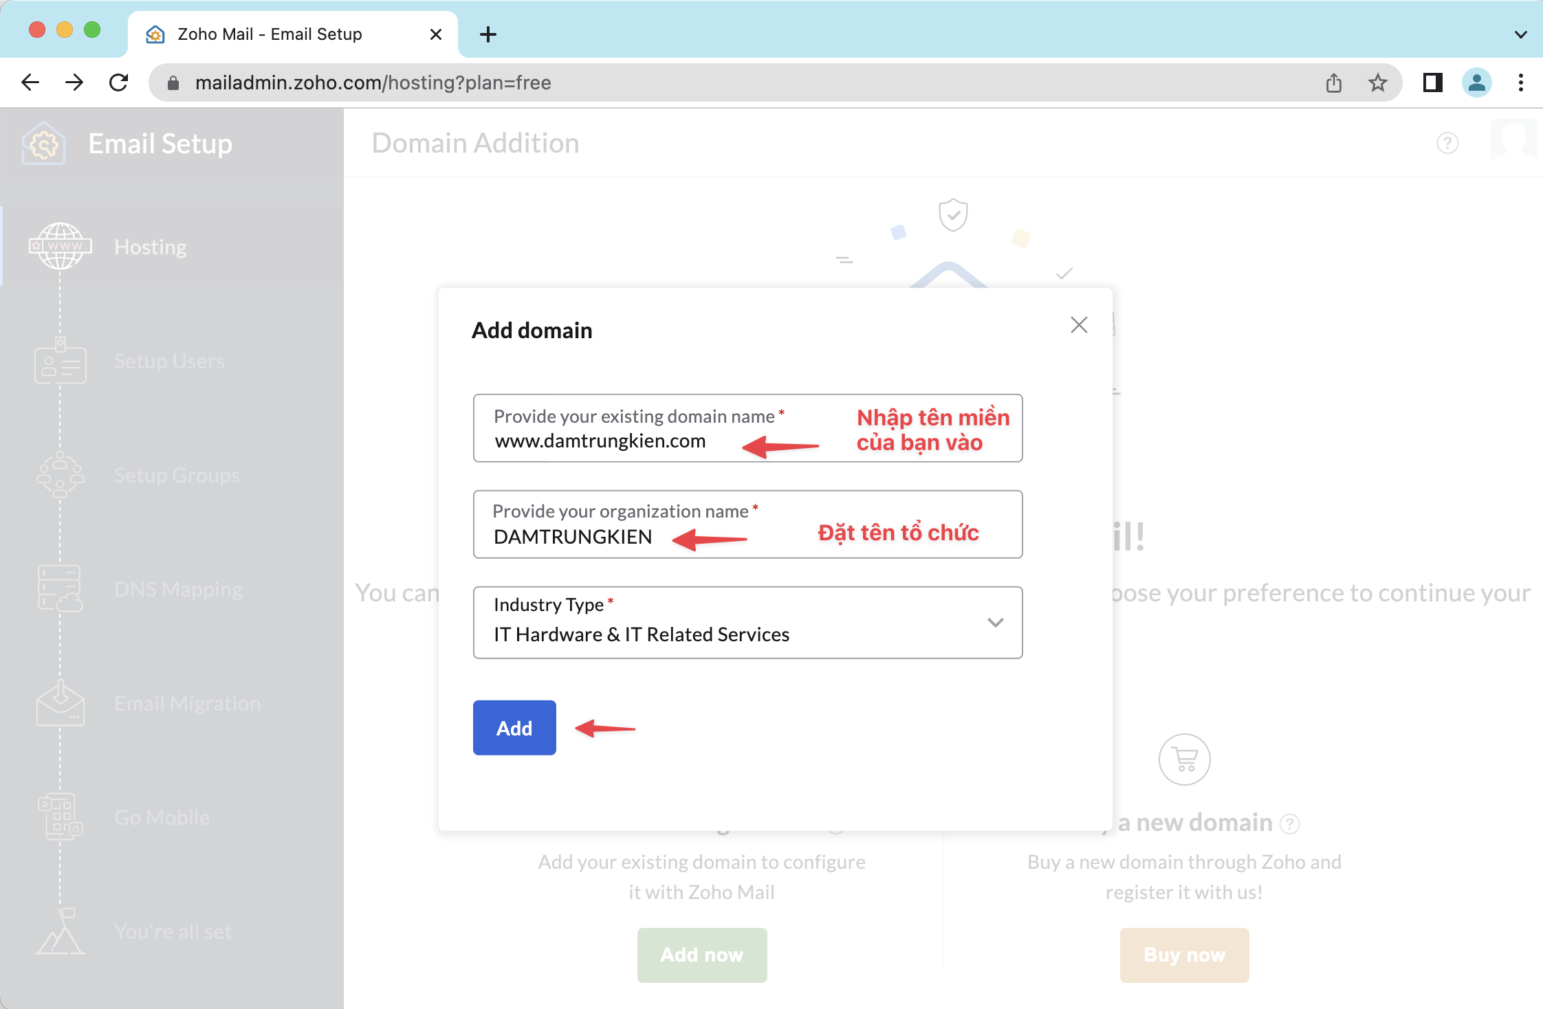Click the You're all set flag icon

coord(61,931)
